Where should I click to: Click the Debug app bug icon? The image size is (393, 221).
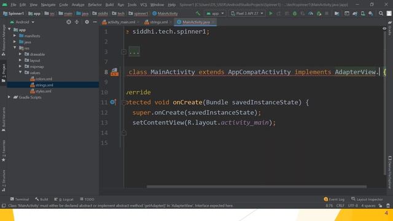295,14
